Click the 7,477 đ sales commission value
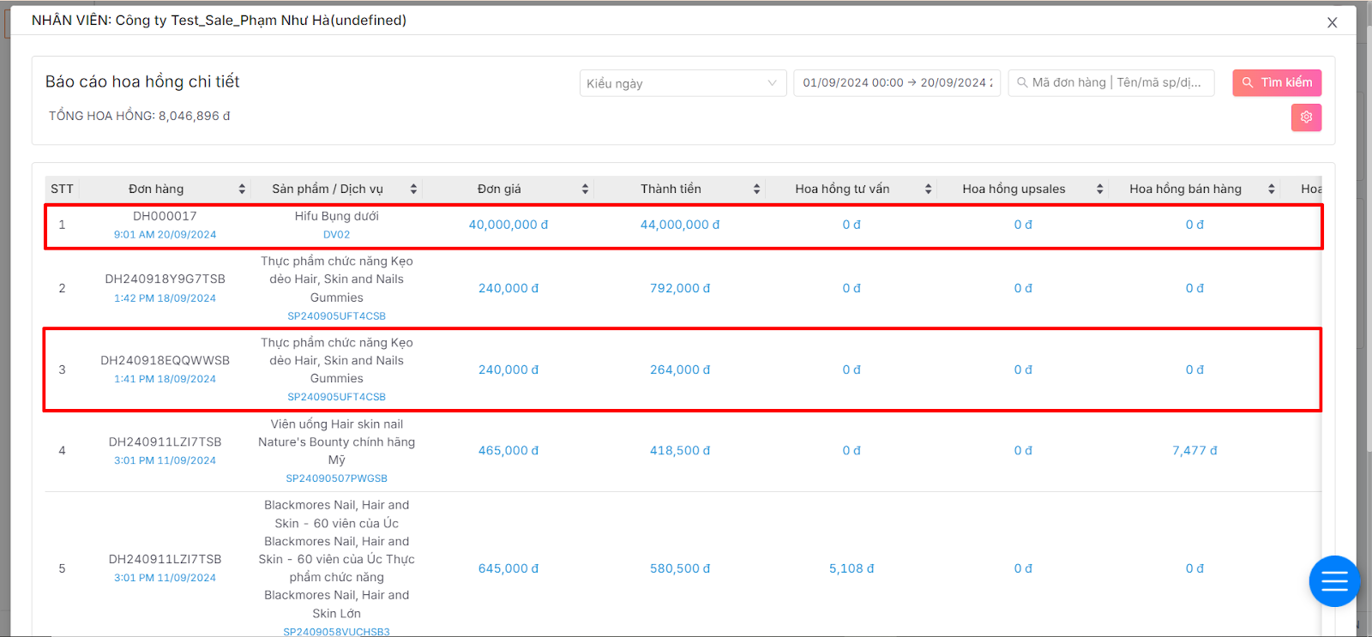Screen dimensions: 1372x637 [x=1194, y=451]
